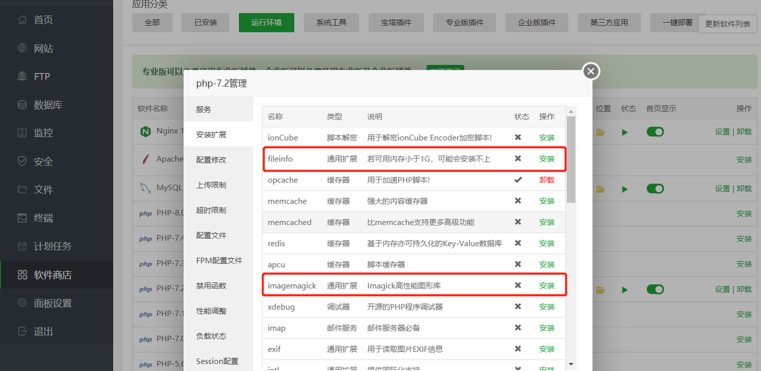Click 卸载 for the opcache extension
Image resolution: width=761 pixels, height=371 pixels.
click(x=546, y=179)
